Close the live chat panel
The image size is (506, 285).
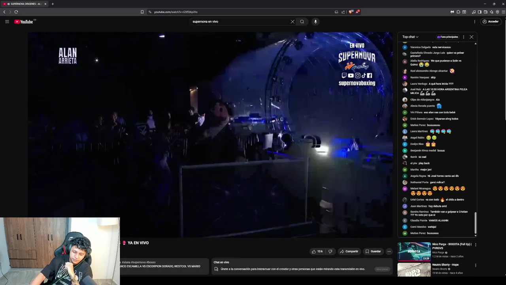click(471, 37)
